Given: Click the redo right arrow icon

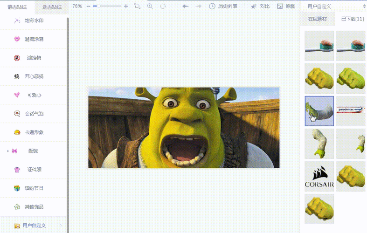Looking at the screenshot, I should pos(199,7).
